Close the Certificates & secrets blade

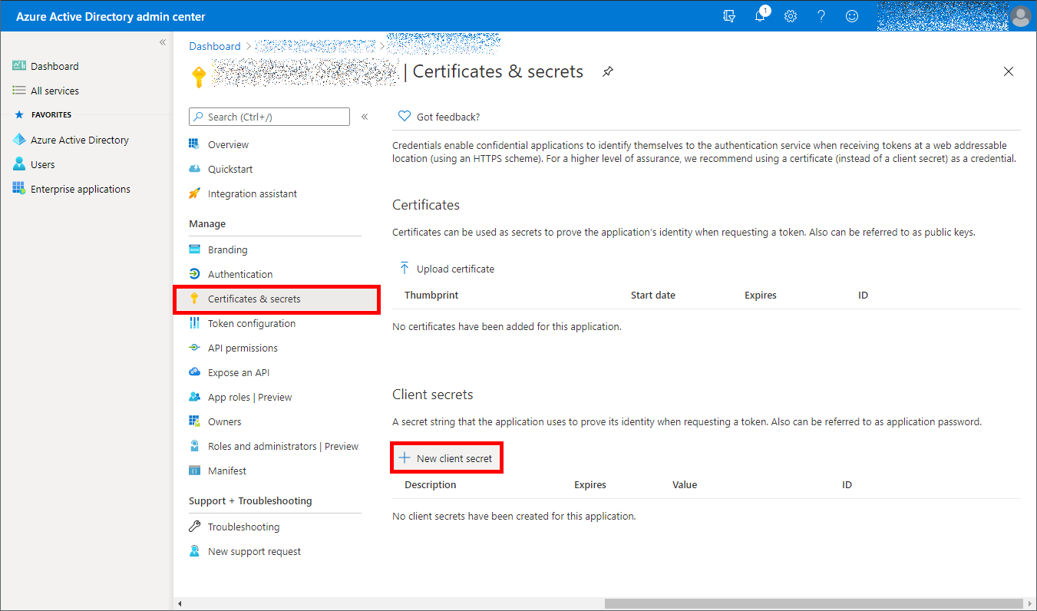click(x=1009, y=71)
